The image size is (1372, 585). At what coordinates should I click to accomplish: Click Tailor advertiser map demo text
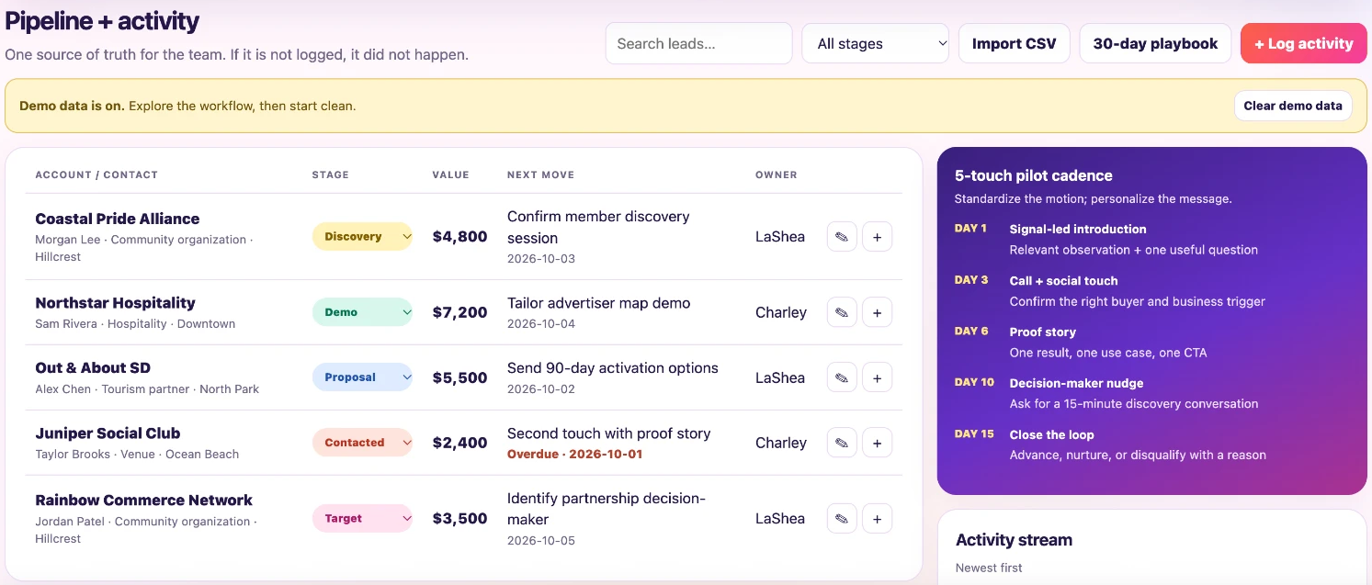coord(598,303)
